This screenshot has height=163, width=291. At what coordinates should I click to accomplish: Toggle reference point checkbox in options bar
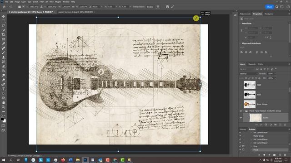(20, 7)
